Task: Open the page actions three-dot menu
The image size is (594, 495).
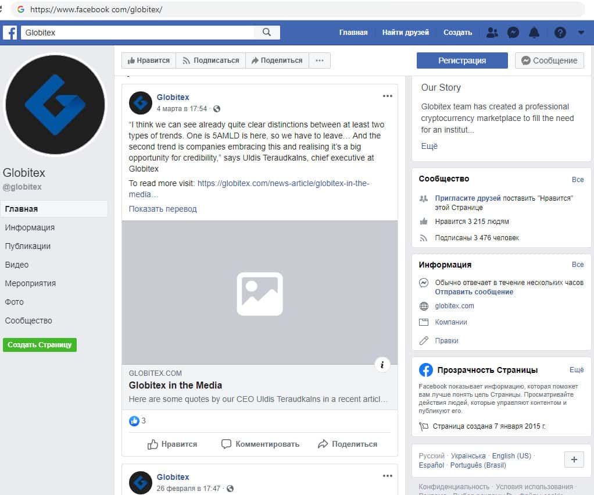Action: [319, 60]
